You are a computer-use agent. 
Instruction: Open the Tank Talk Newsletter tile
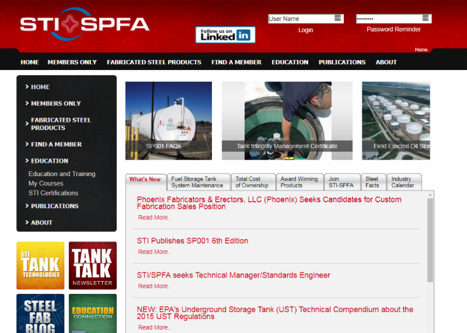click(93, 265)
